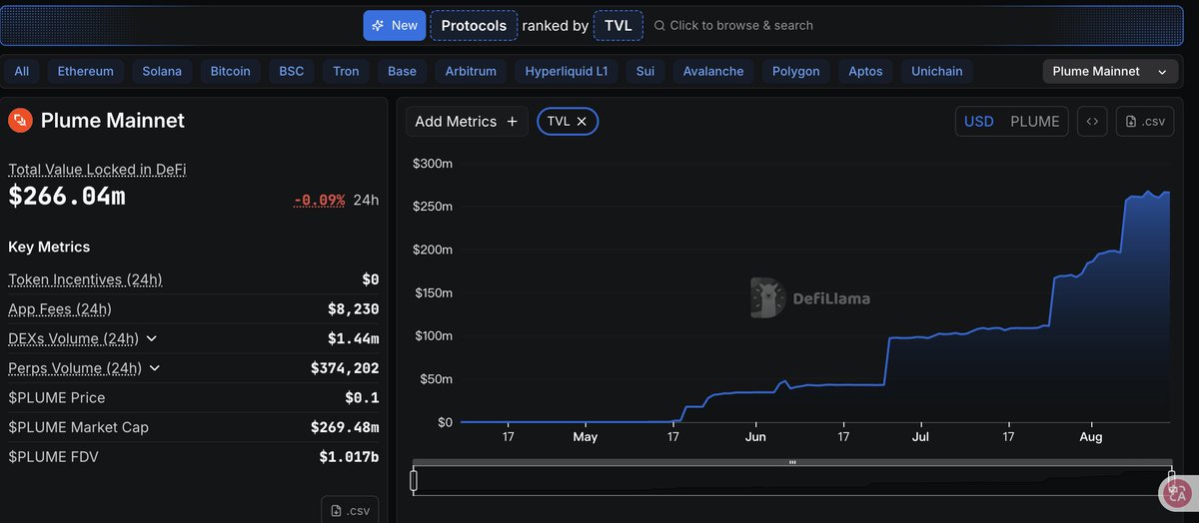
Task: Select the Hyperliquid L1 chain filter
Action: coord(566,71)
